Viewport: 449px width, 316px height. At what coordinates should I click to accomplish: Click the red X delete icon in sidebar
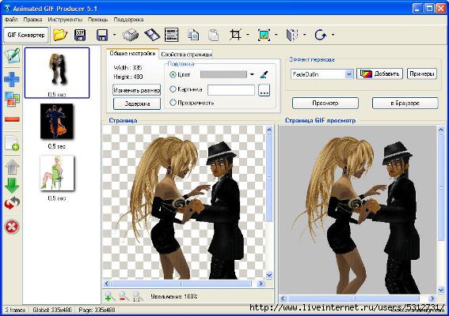click(12, 227)
